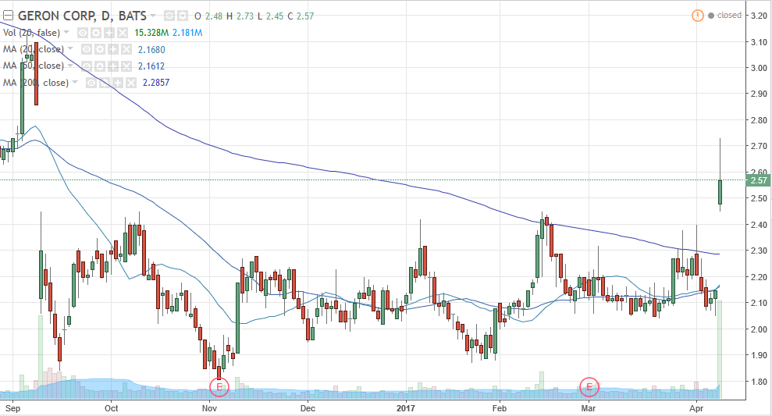Click the 2.57 current price label

tap(758, 180)
